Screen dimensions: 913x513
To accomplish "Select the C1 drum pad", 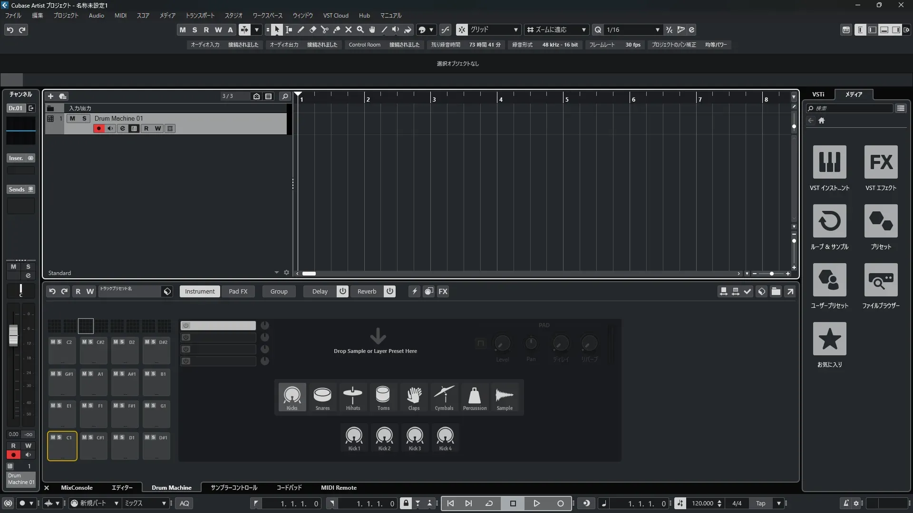I will [62, 449].
